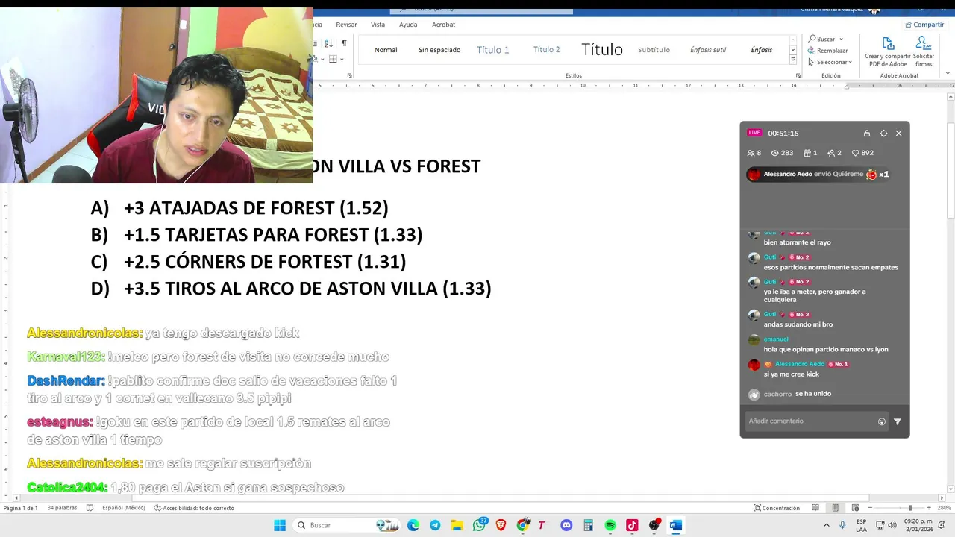Image resolution: width=955 pixels, height=537 pixels.
Task: Click the Windows Start button
Action: 280,525
